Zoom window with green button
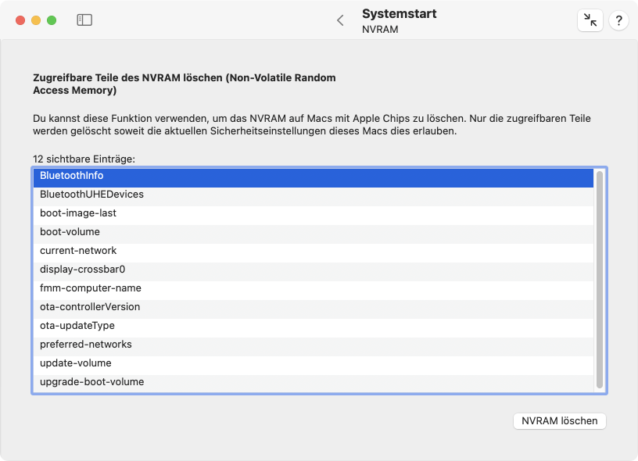Screen dimensions: 638x461 [52, 20]
